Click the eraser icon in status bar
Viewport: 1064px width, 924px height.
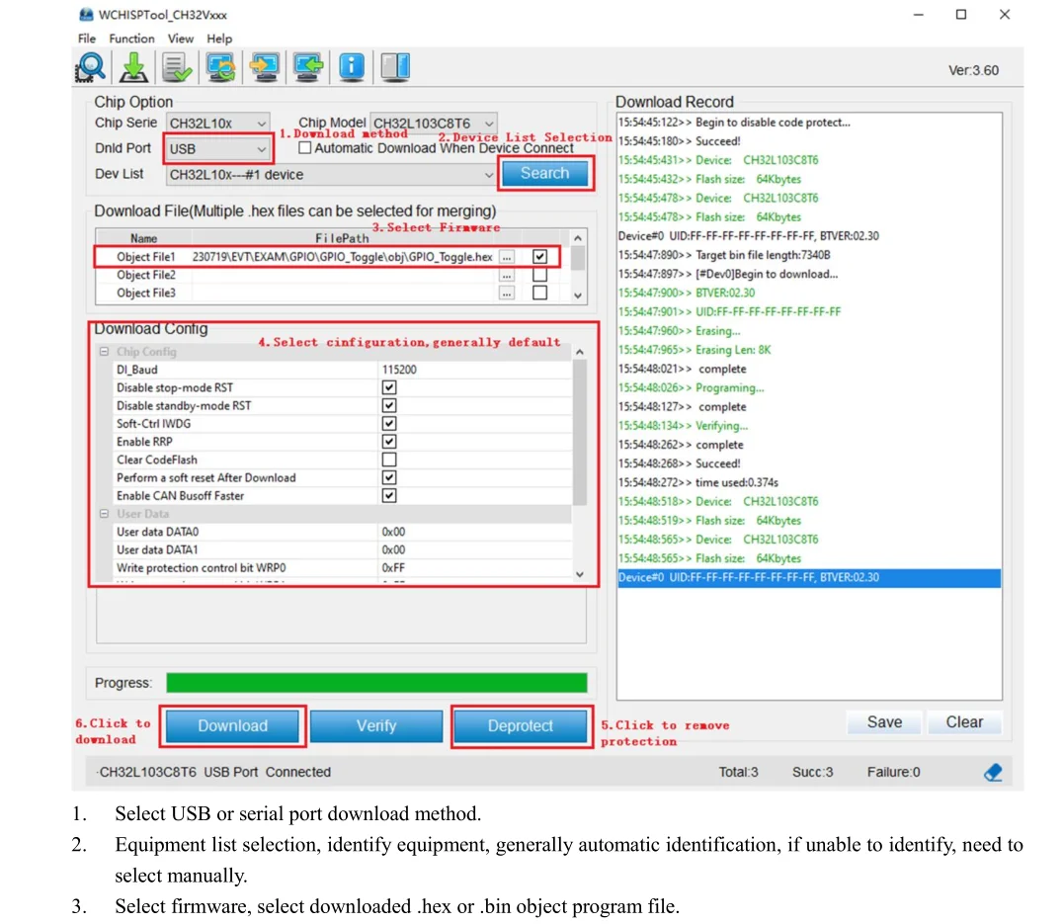tap(994, 772)
